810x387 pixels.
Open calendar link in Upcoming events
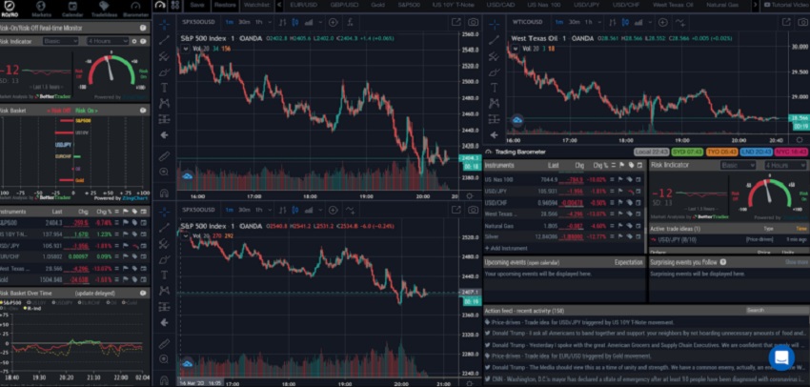point(543,263)
